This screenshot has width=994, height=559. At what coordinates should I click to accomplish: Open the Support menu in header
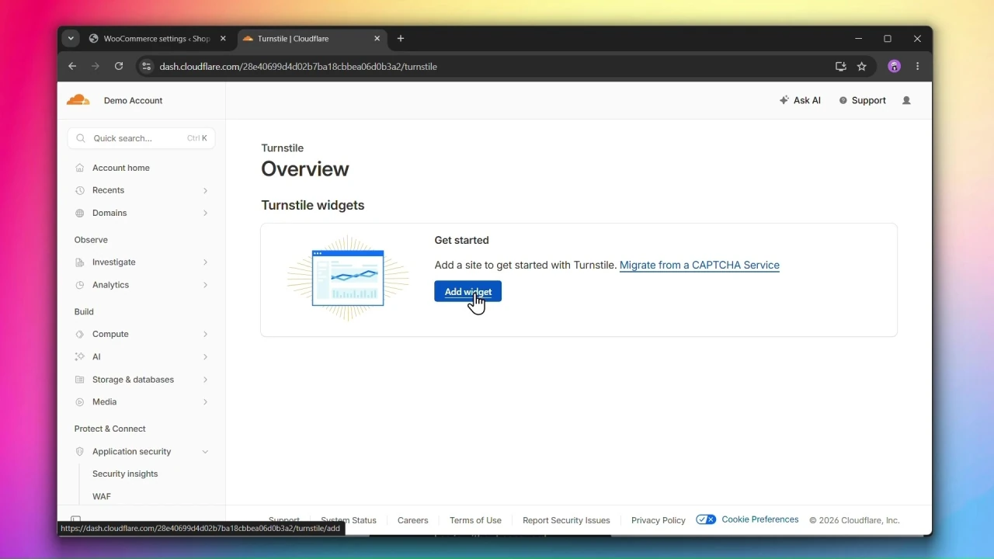862,100
